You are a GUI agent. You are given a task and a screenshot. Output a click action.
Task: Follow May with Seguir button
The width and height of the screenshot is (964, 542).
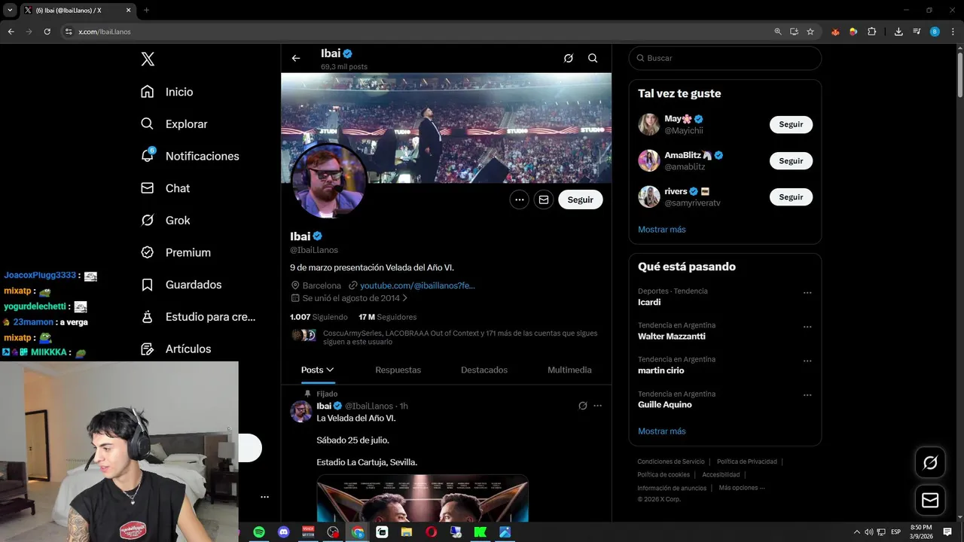coord(791,124)
